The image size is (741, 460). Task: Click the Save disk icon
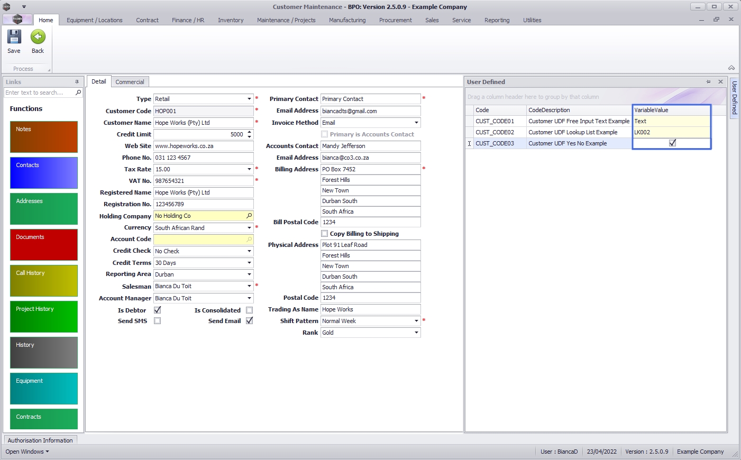point(14,37)
